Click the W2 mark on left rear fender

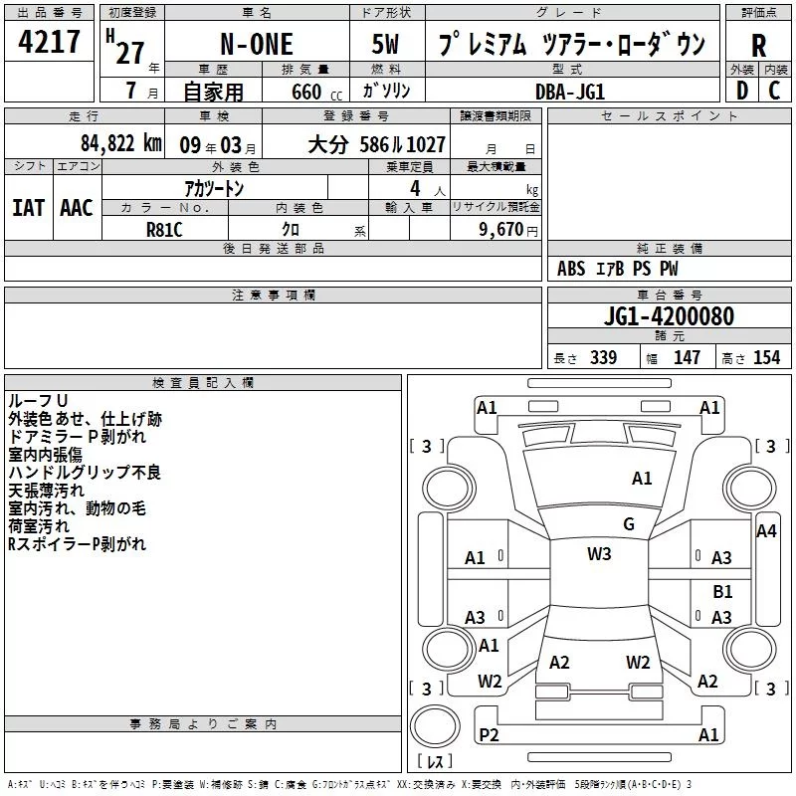[x=490, y=681]
